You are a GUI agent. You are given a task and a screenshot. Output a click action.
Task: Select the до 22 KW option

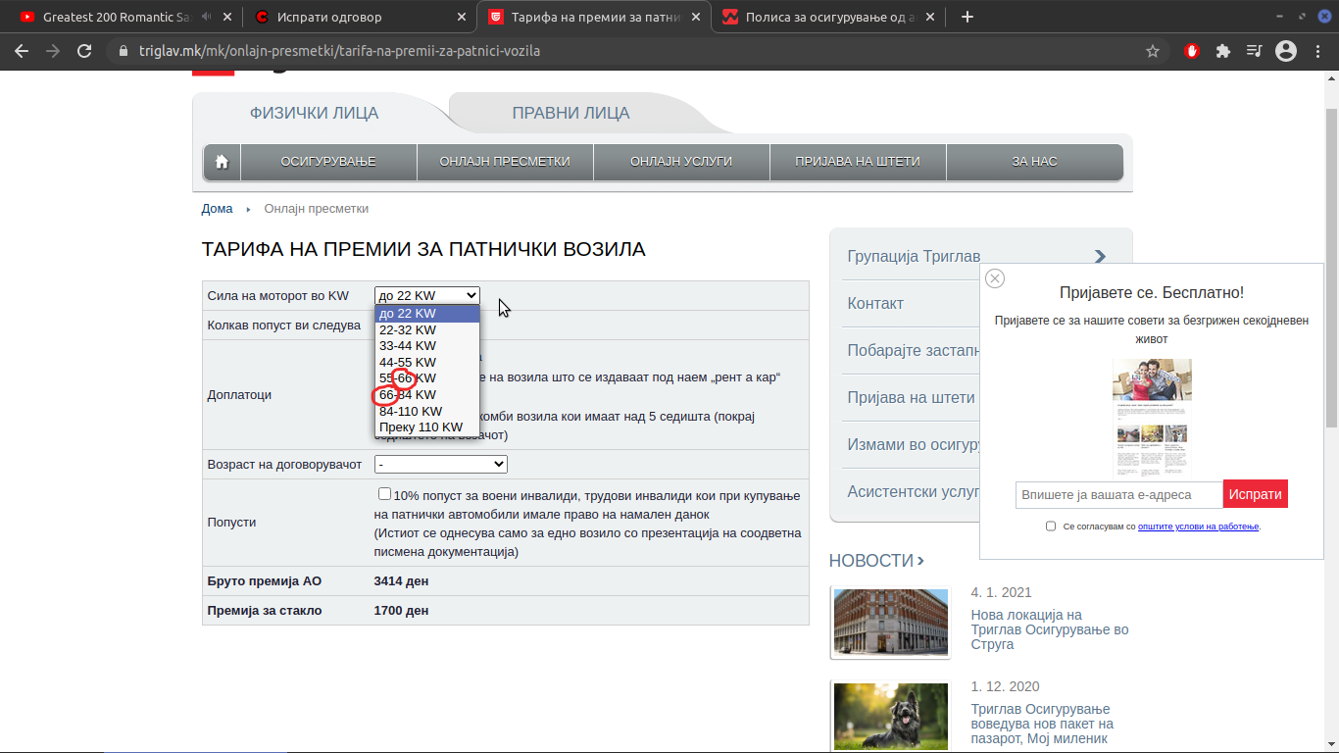(x=427, y=314)
